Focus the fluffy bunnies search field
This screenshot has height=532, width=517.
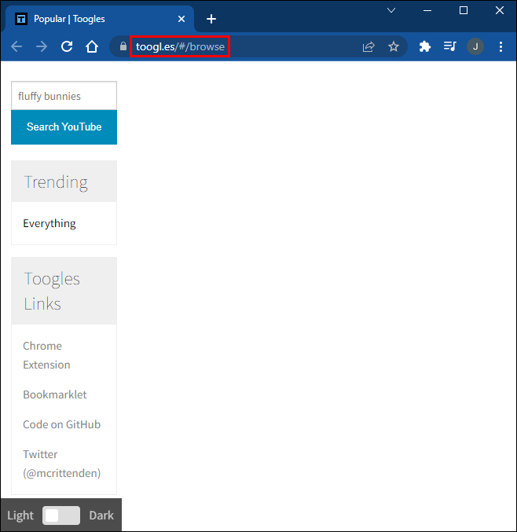pyautogui.click(x=64, y=96)
